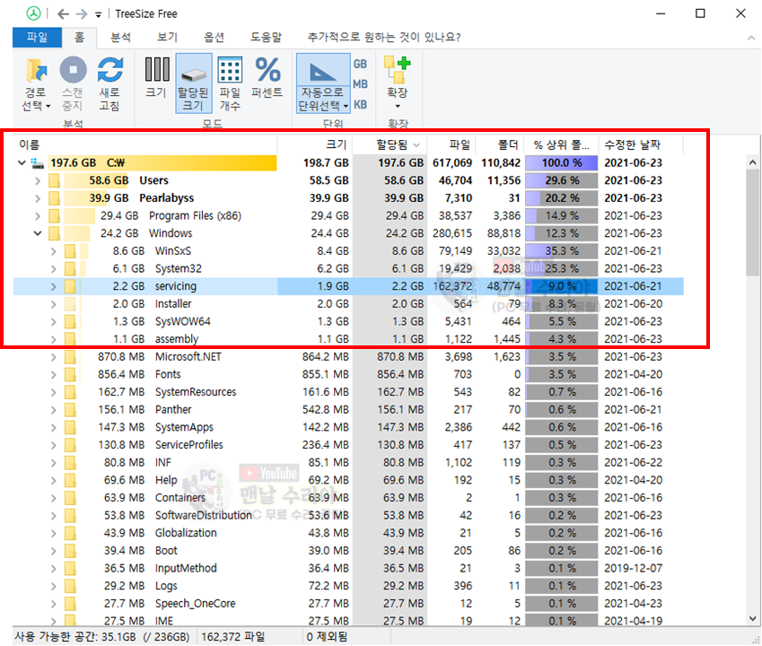Select the 할당된 크기 (allocated size) mode
The image size is (762, 646).
[x=193, y=83]
